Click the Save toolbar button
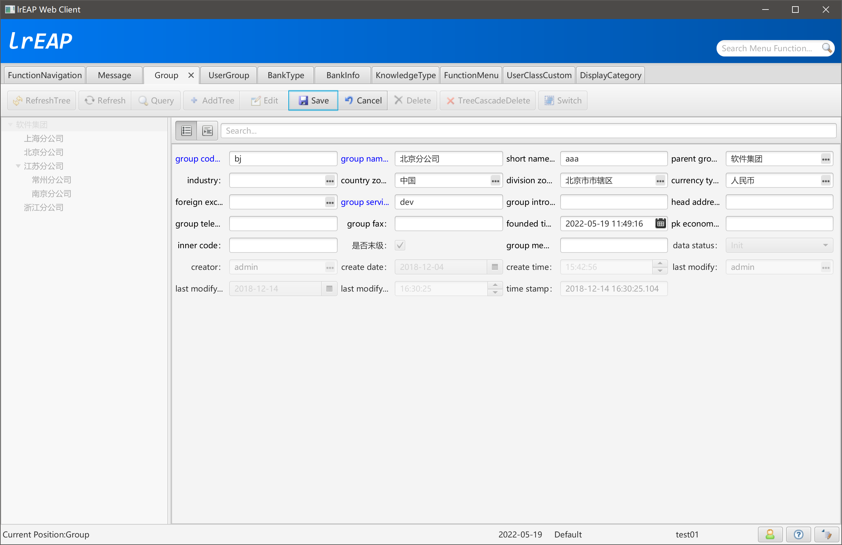This screenshot has height=545, width=842. coord(313,100)
